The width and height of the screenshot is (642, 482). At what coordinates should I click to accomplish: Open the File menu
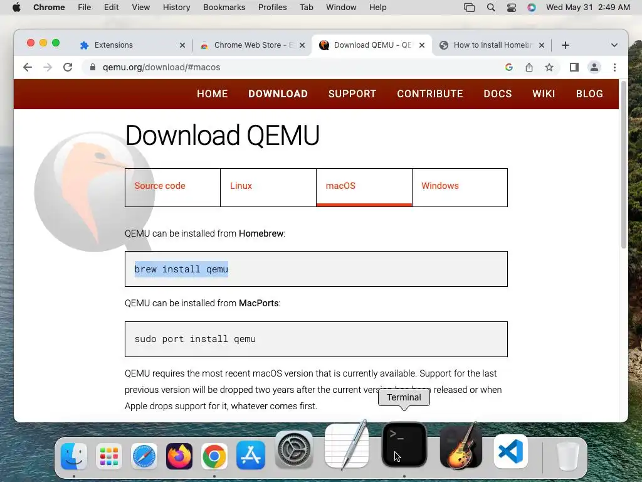(85, 8)
